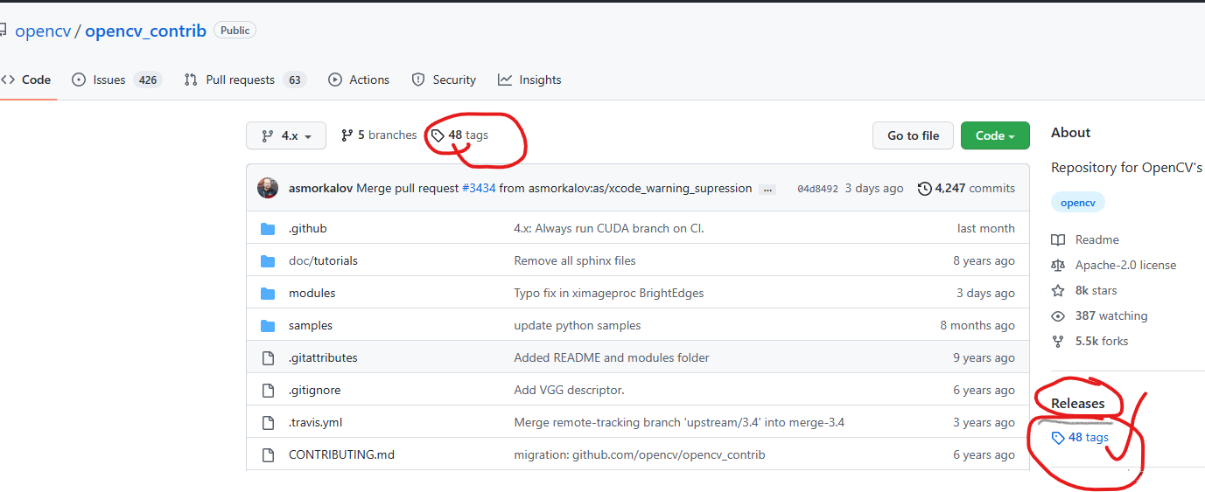Open the Issues tab
The height and width of the screenshot is (492, 1205).
[117, 80]
